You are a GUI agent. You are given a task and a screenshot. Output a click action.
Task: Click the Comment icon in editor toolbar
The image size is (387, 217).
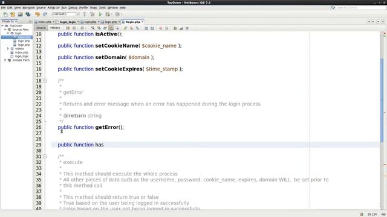click(x=175, y=28)
